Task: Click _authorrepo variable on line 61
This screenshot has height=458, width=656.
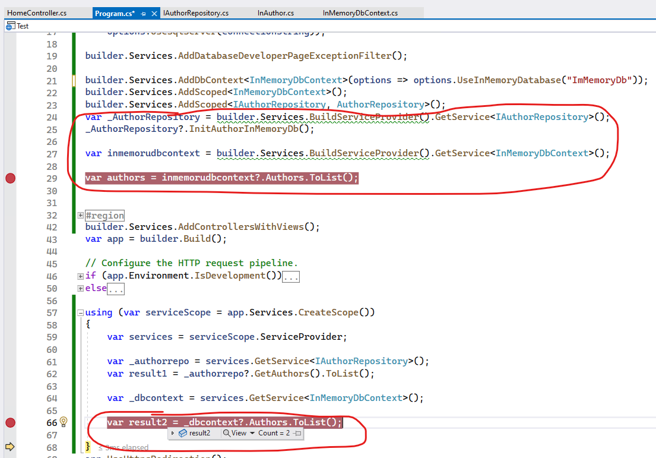Action: (159, 361)
